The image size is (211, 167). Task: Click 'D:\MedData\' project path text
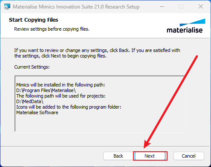(x=30, y=101)
